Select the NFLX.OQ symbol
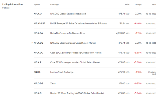The height and width of the screenshot is (105, 161). coord(39,43)
